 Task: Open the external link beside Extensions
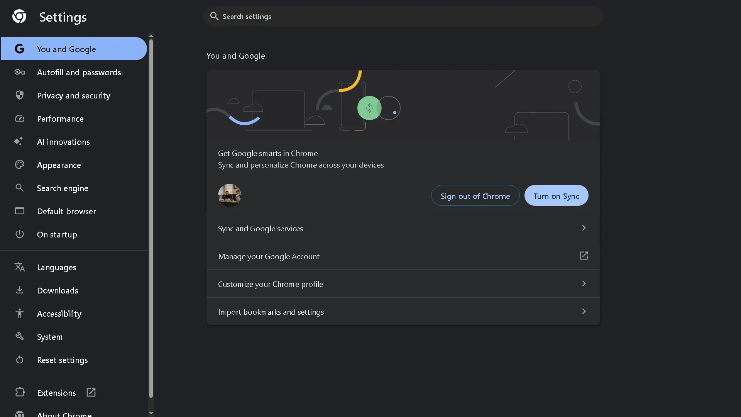pyautogui.click(x=91, y=392)
